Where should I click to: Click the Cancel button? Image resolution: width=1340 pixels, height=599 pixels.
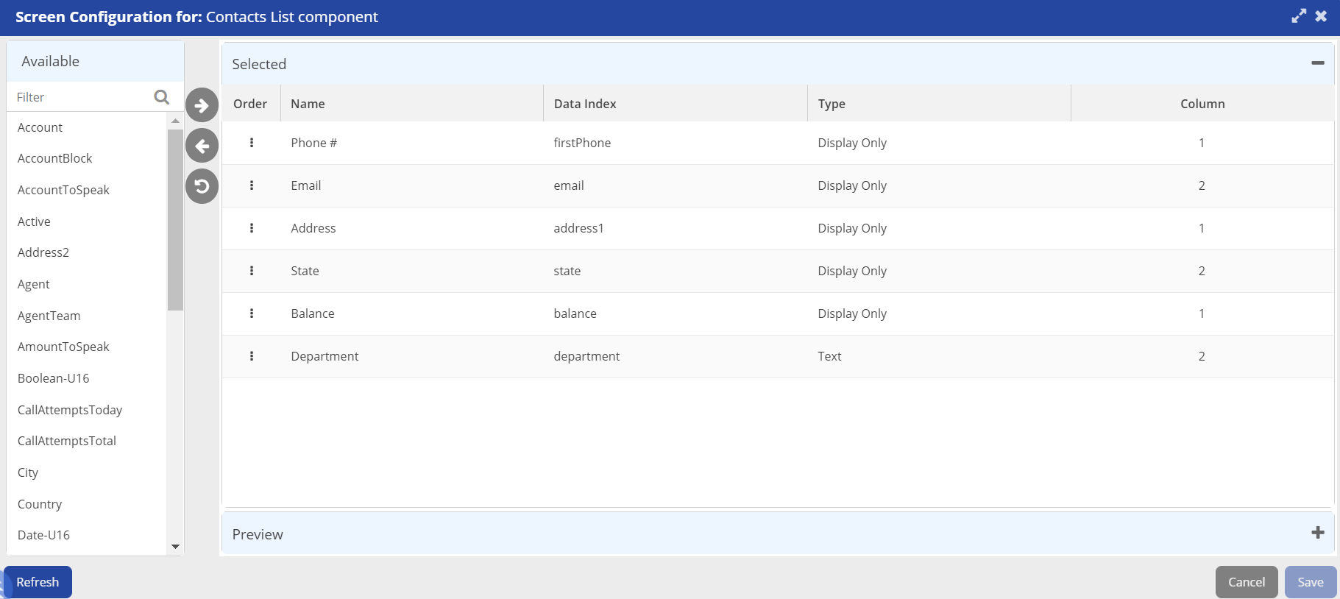(1247, 582)
